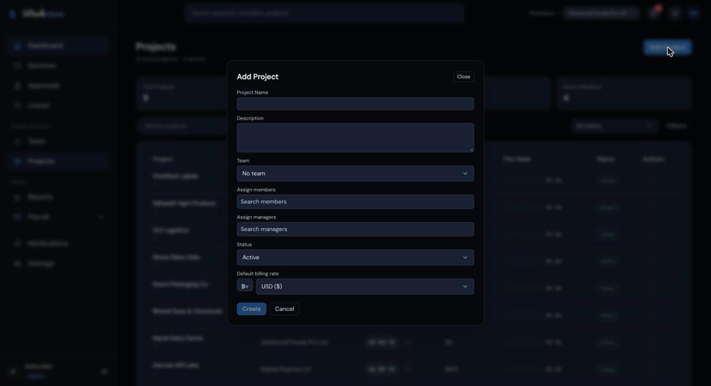The width and height of the screenshot is (711, 386).
Task: Click the 'Project Name' field label
Action: (253, 92)
